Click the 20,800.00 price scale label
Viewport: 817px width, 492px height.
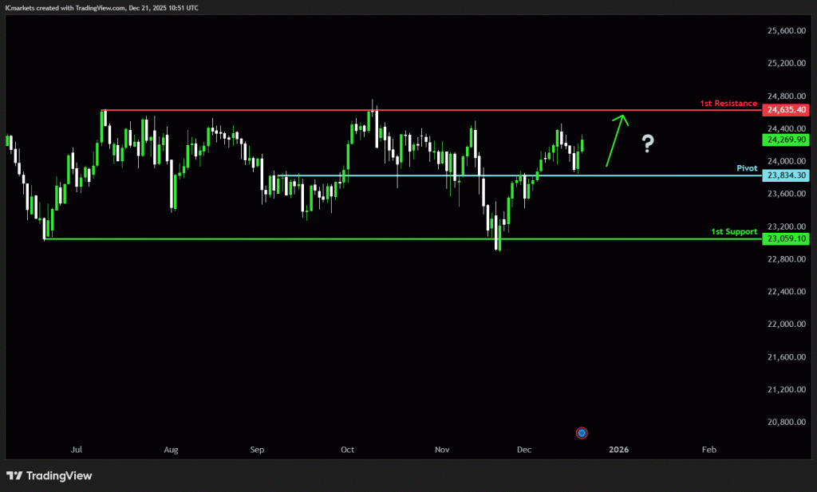pyautogui.click(x=785, y=422)
